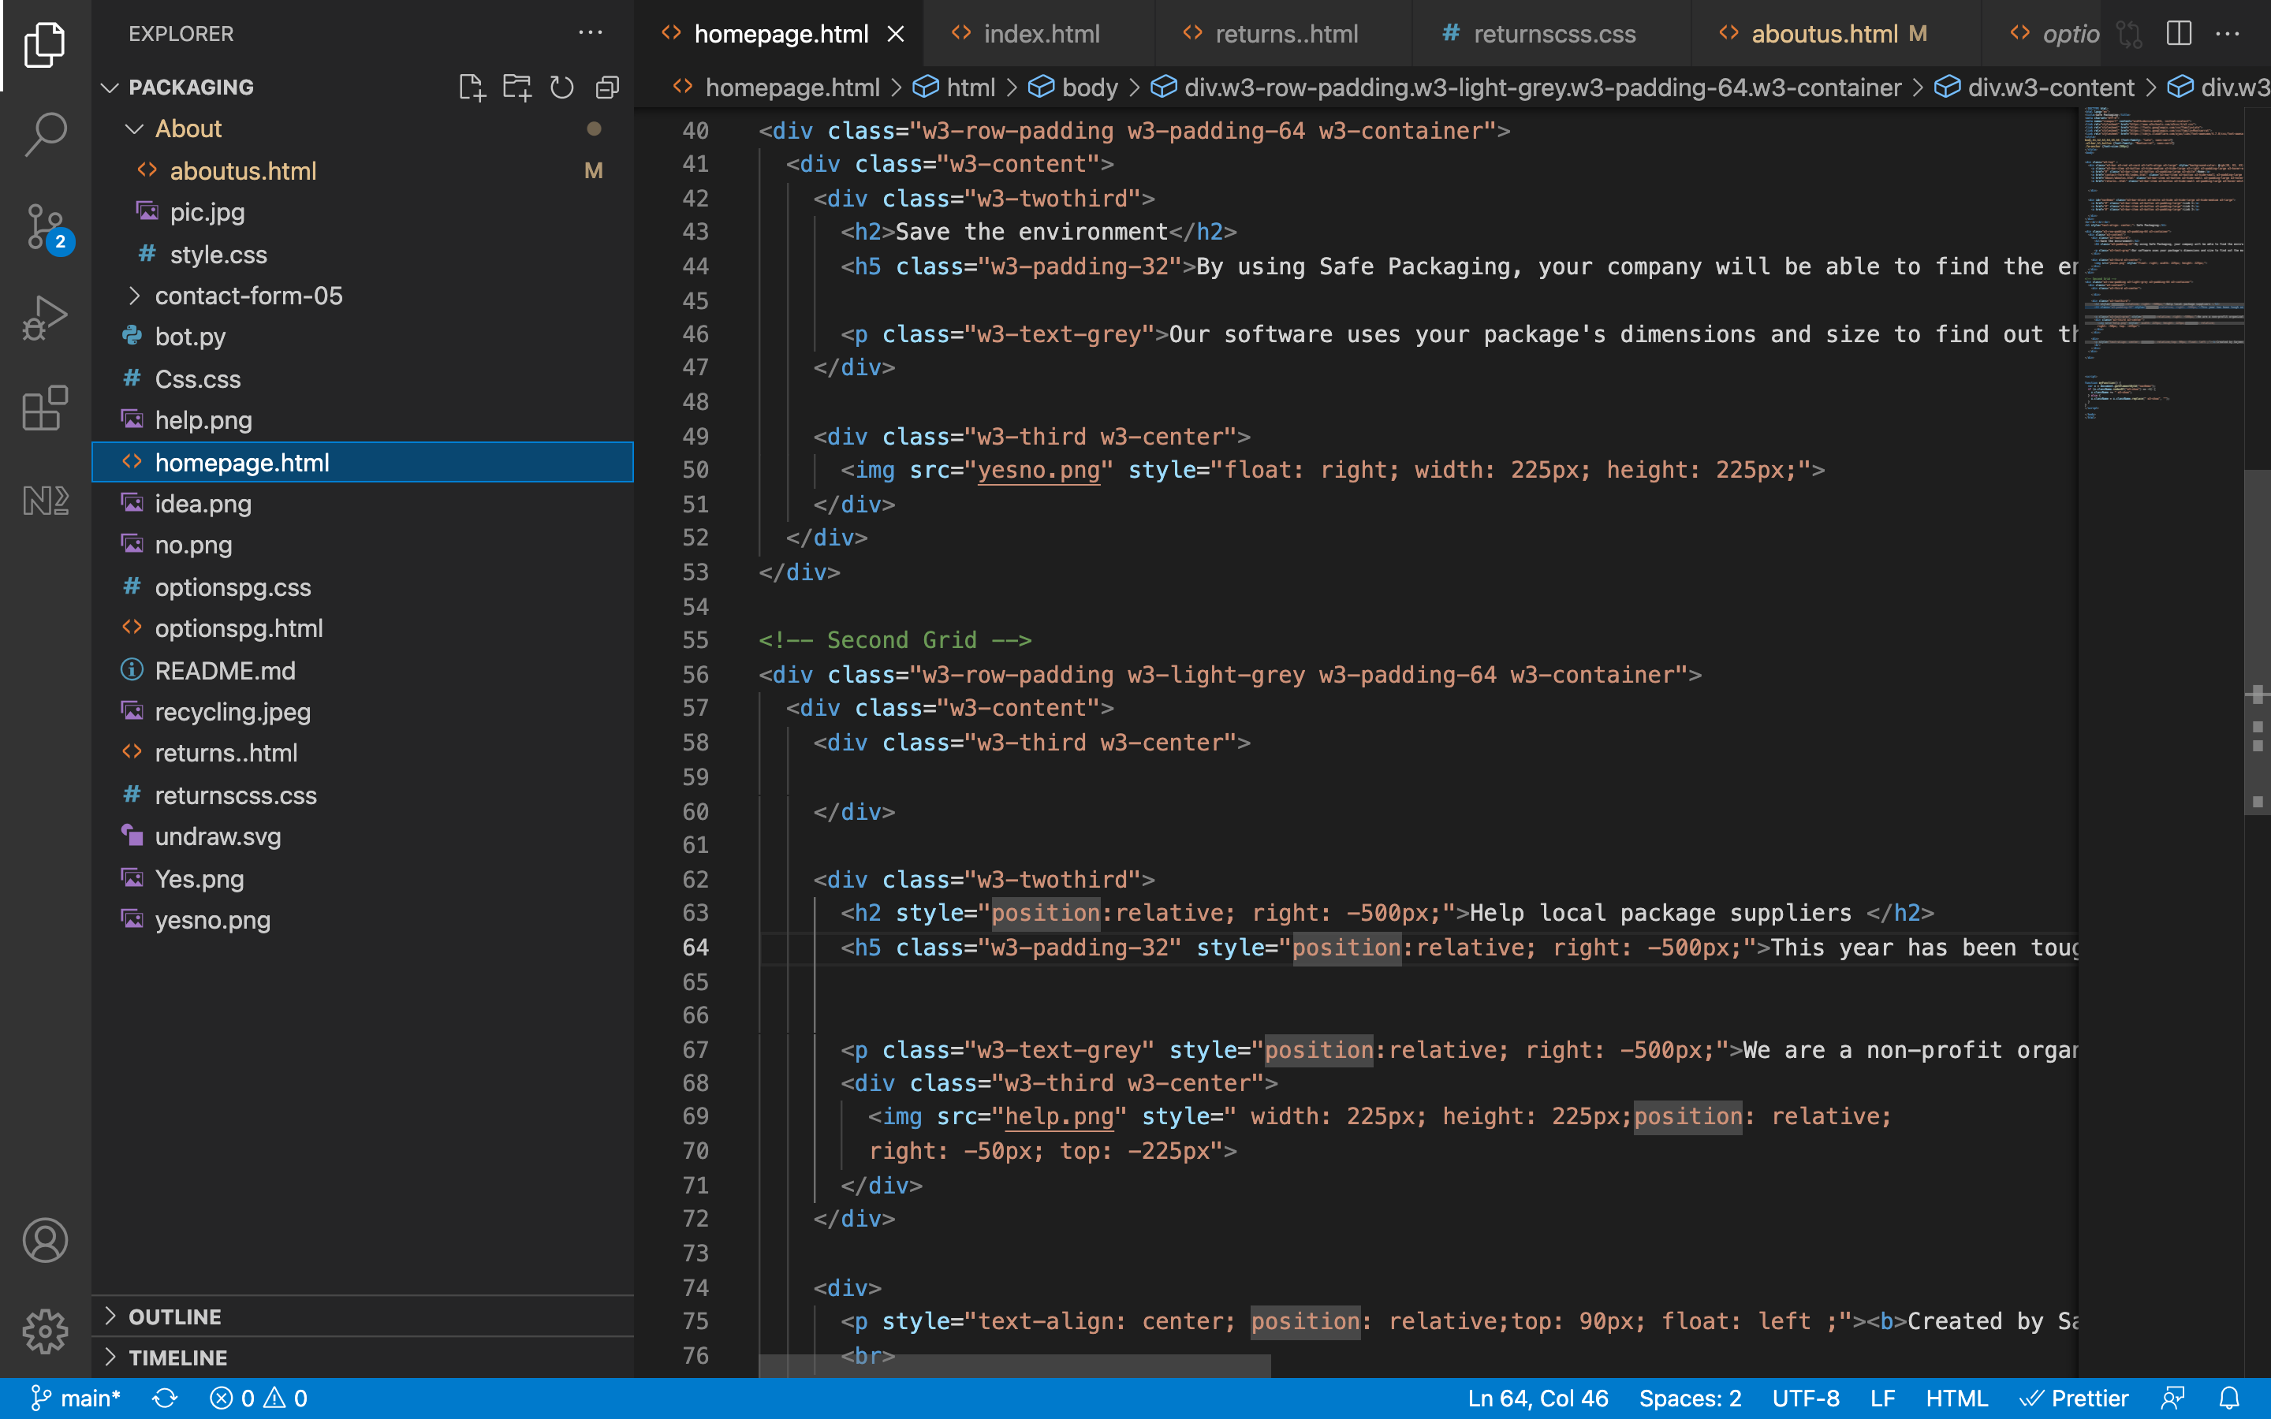Image resolution: width=2271 pixels, height=1419 pixels.
Task: Open the Search view in activity bar
Action: [44, 134]
